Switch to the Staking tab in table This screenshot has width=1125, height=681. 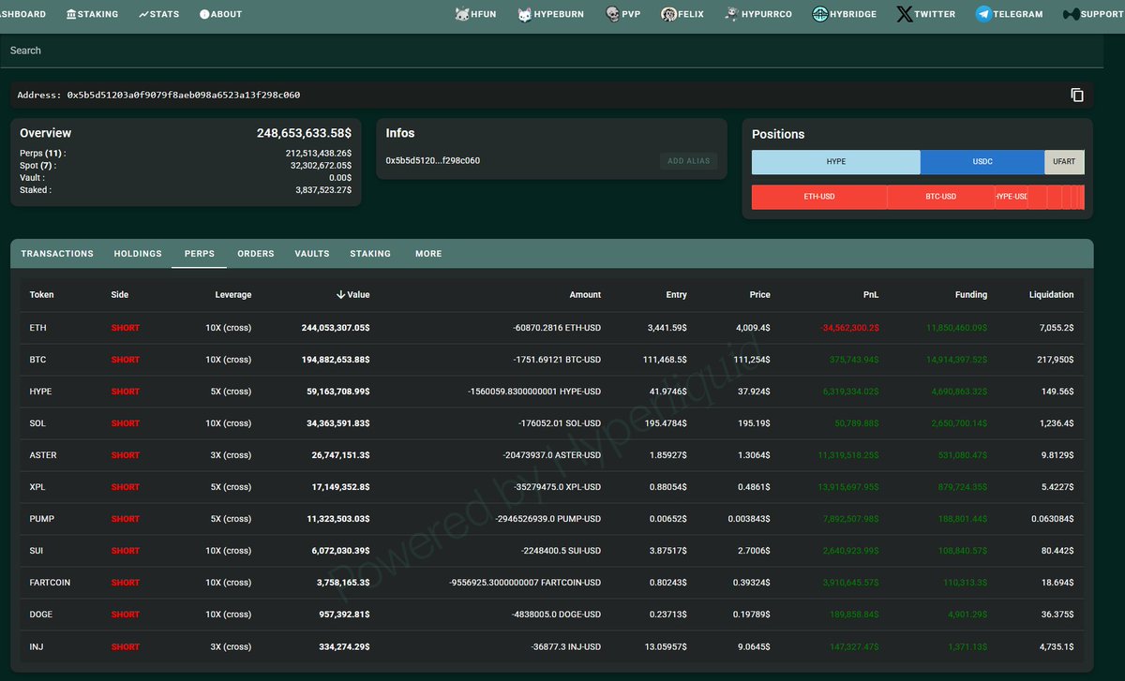tap(370, 254)
